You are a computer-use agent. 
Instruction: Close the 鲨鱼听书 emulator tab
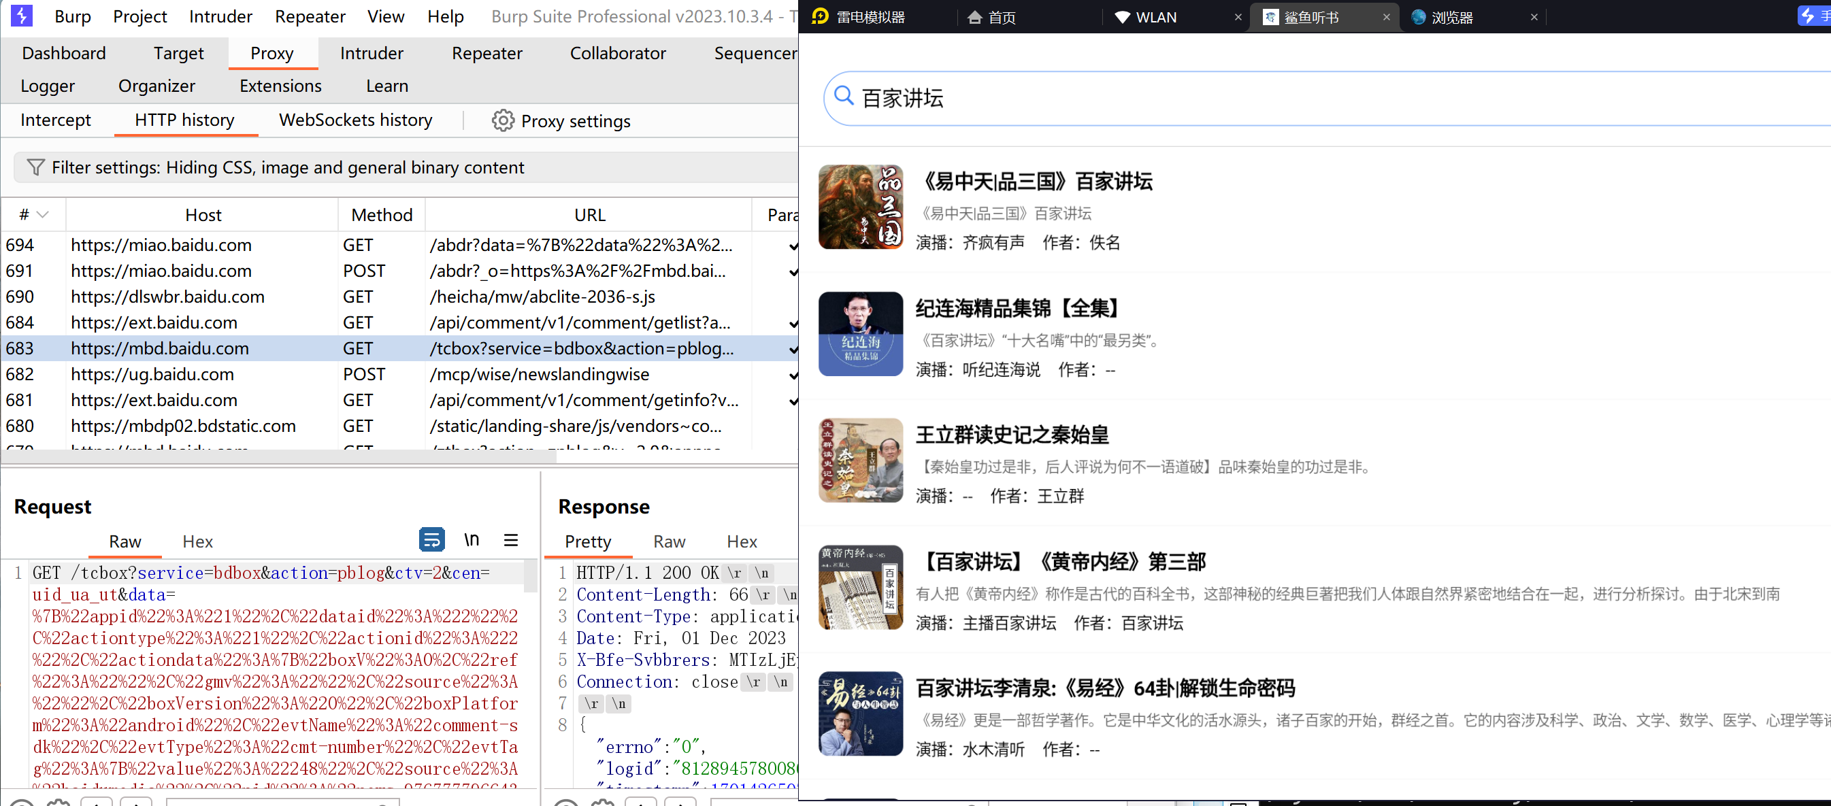1386,17
